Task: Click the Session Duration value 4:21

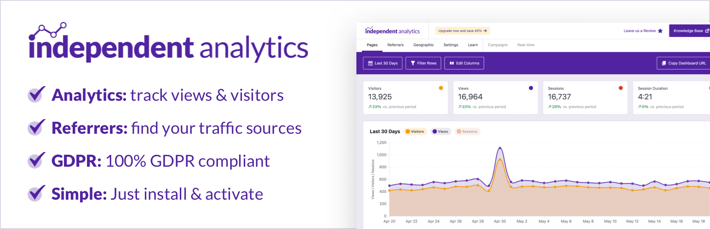Action: click(645, 97)
